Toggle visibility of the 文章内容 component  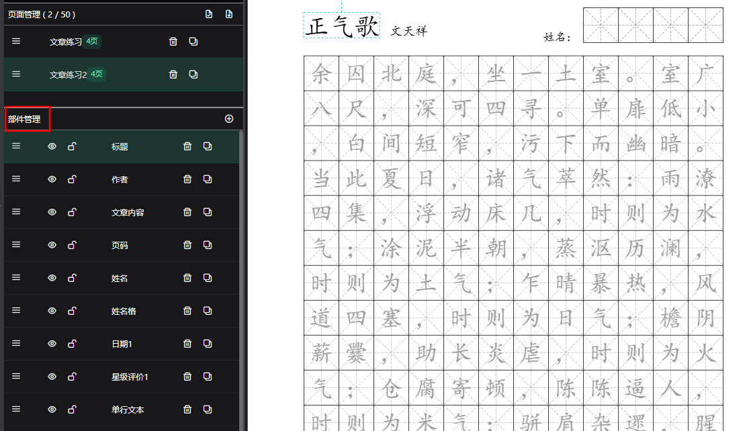[x=52, y=211]
